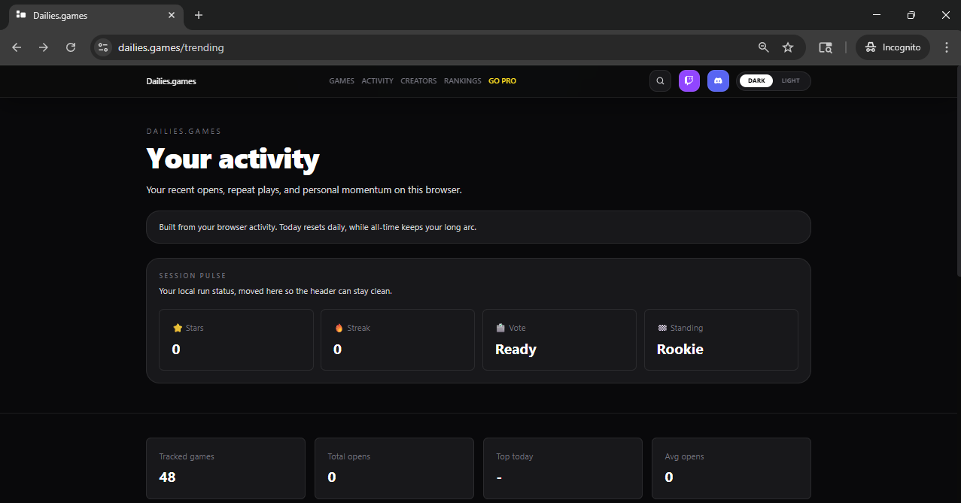Viewport: 961px width, 503px height.
Task: Click the 'Your activity' page title
Action: [233, 159]
